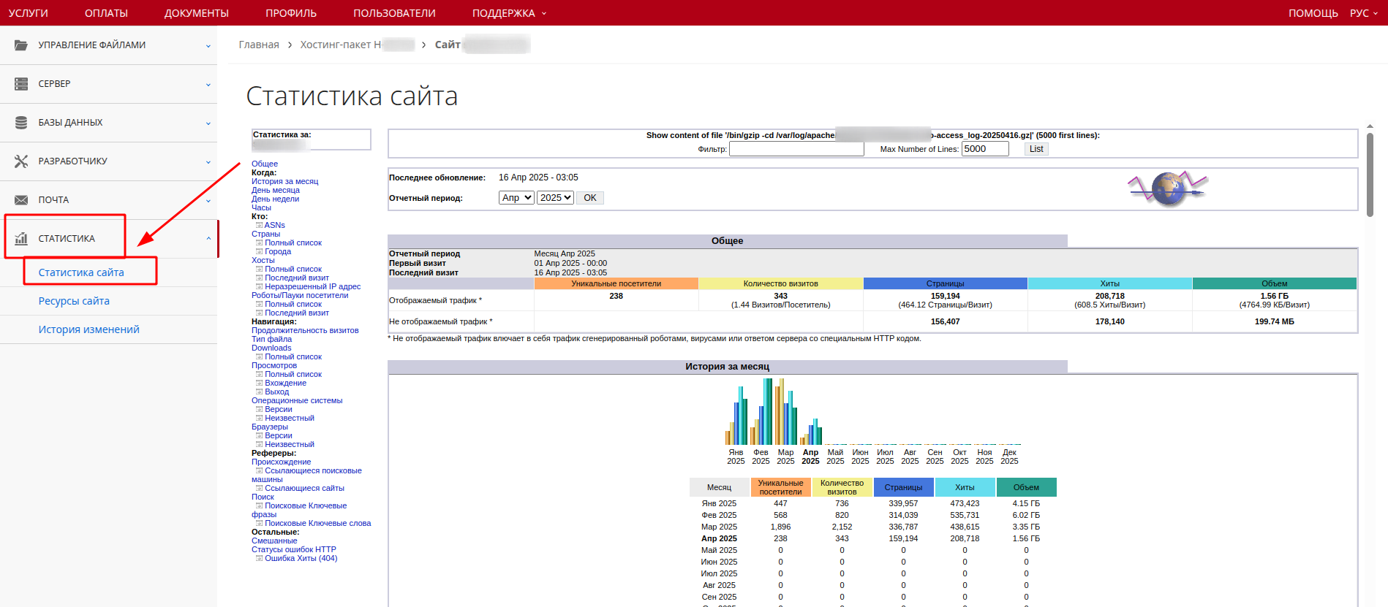1388x607 pixels.
Task: Expand the РАЗРАБОТЧИКУ section chevron
Action: [208, 162]
